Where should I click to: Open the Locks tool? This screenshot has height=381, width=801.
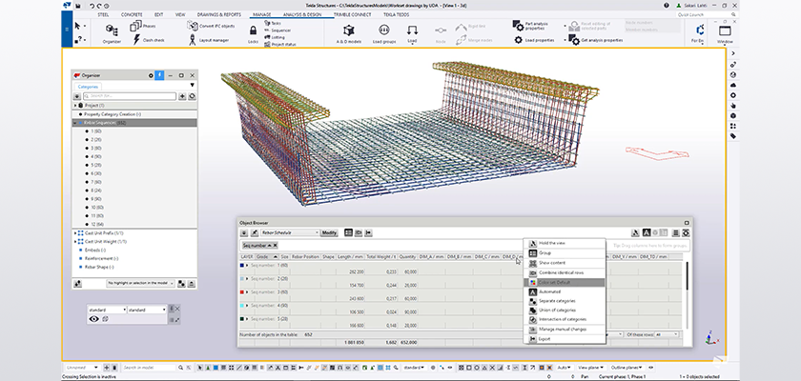tap(253, 34)
